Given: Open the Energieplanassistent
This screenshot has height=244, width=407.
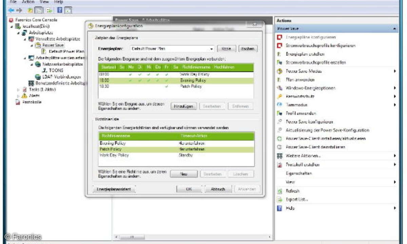Looking at the screenshot, I should 114,189.
